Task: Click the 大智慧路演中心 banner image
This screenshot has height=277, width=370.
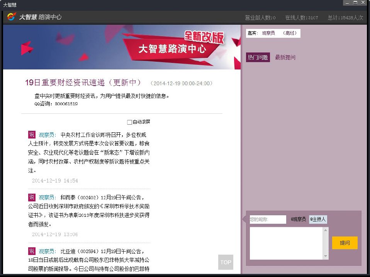Action: pos(122,47)
